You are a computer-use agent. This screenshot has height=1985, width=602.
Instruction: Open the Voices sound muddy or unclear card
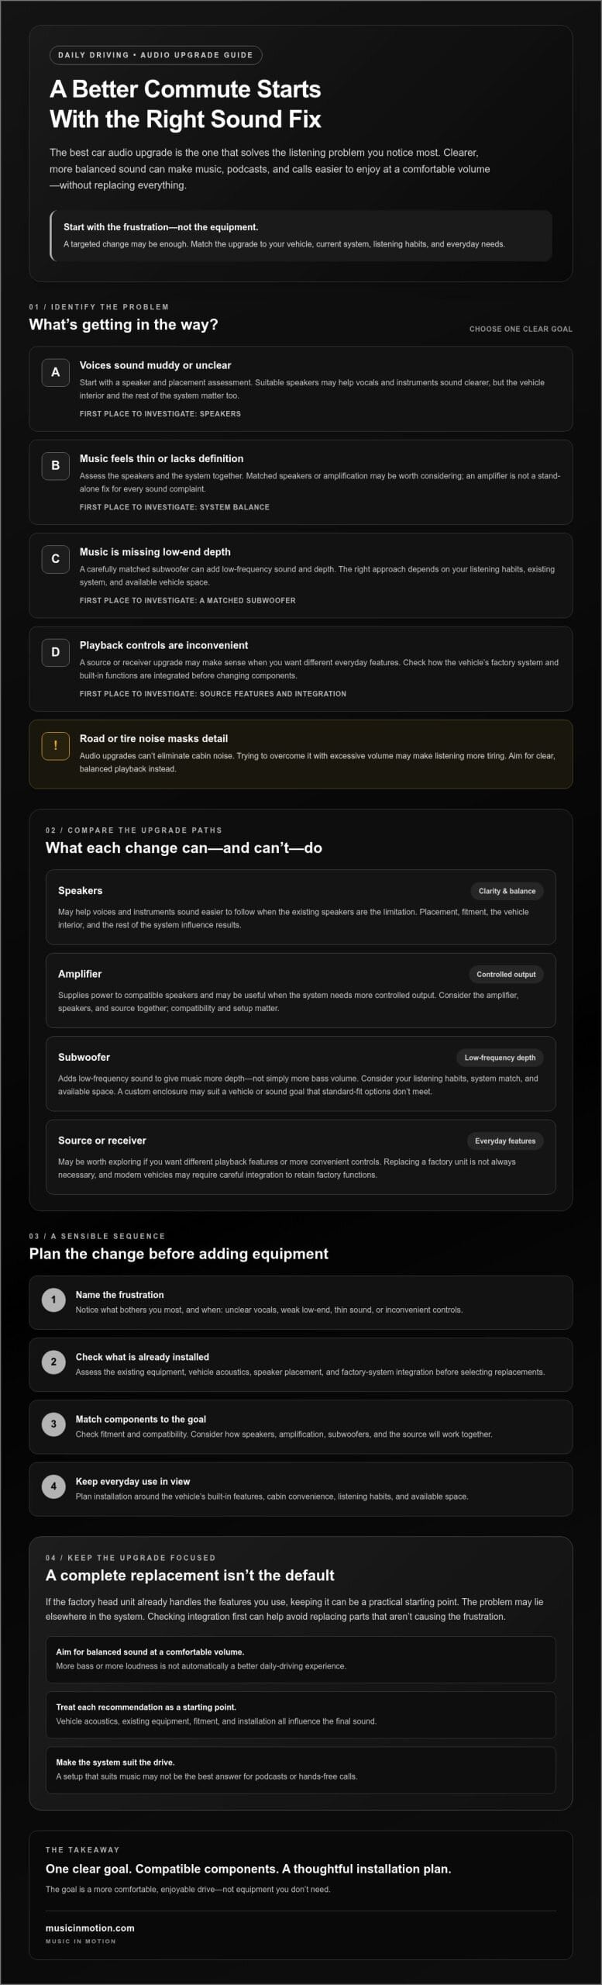(x=301, y=388)
